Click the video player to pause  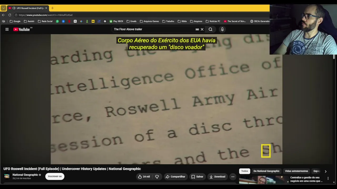click(166, 99)
